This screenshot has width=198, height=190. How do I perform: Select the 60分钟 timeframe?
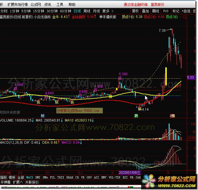point(66,11)
